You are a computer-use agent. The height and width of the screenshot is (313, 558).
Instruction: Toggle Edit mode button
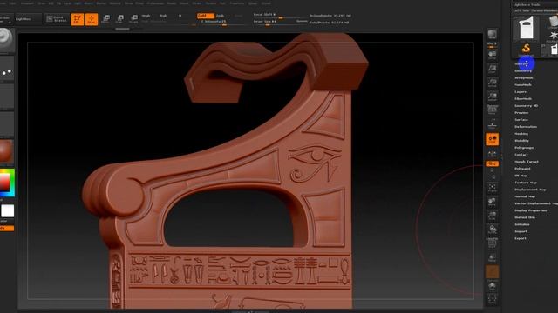pyautogui.click(x=78, y=19)
